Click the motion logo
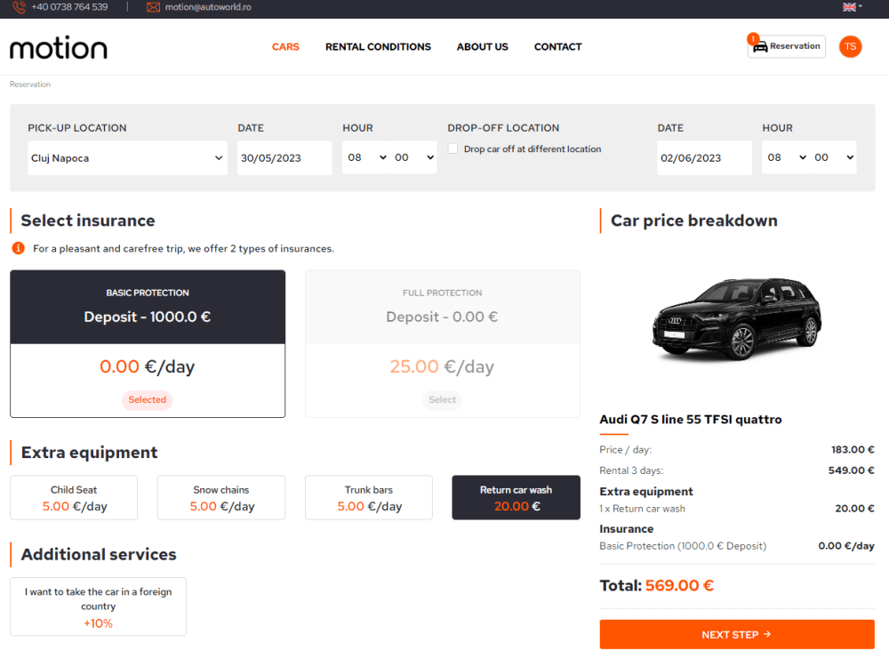The width and height of the screenshot is (889, 667). (59, 48)
